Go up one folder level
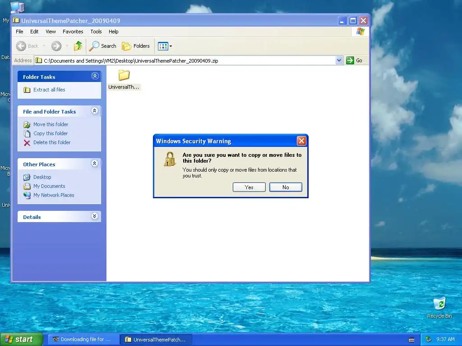The image size is (462, 346). pyautogui.click(x=78, y=46)
